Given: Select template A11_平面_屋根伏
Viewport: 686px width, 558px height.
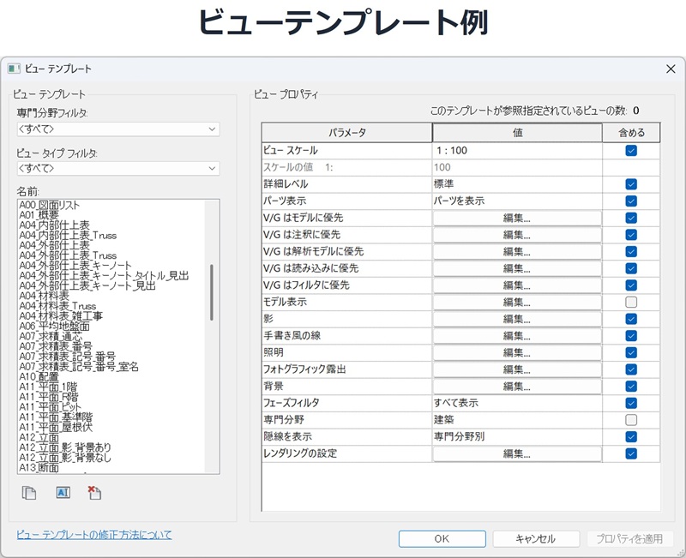Looking at the screenshot, I should click(56, 427).
